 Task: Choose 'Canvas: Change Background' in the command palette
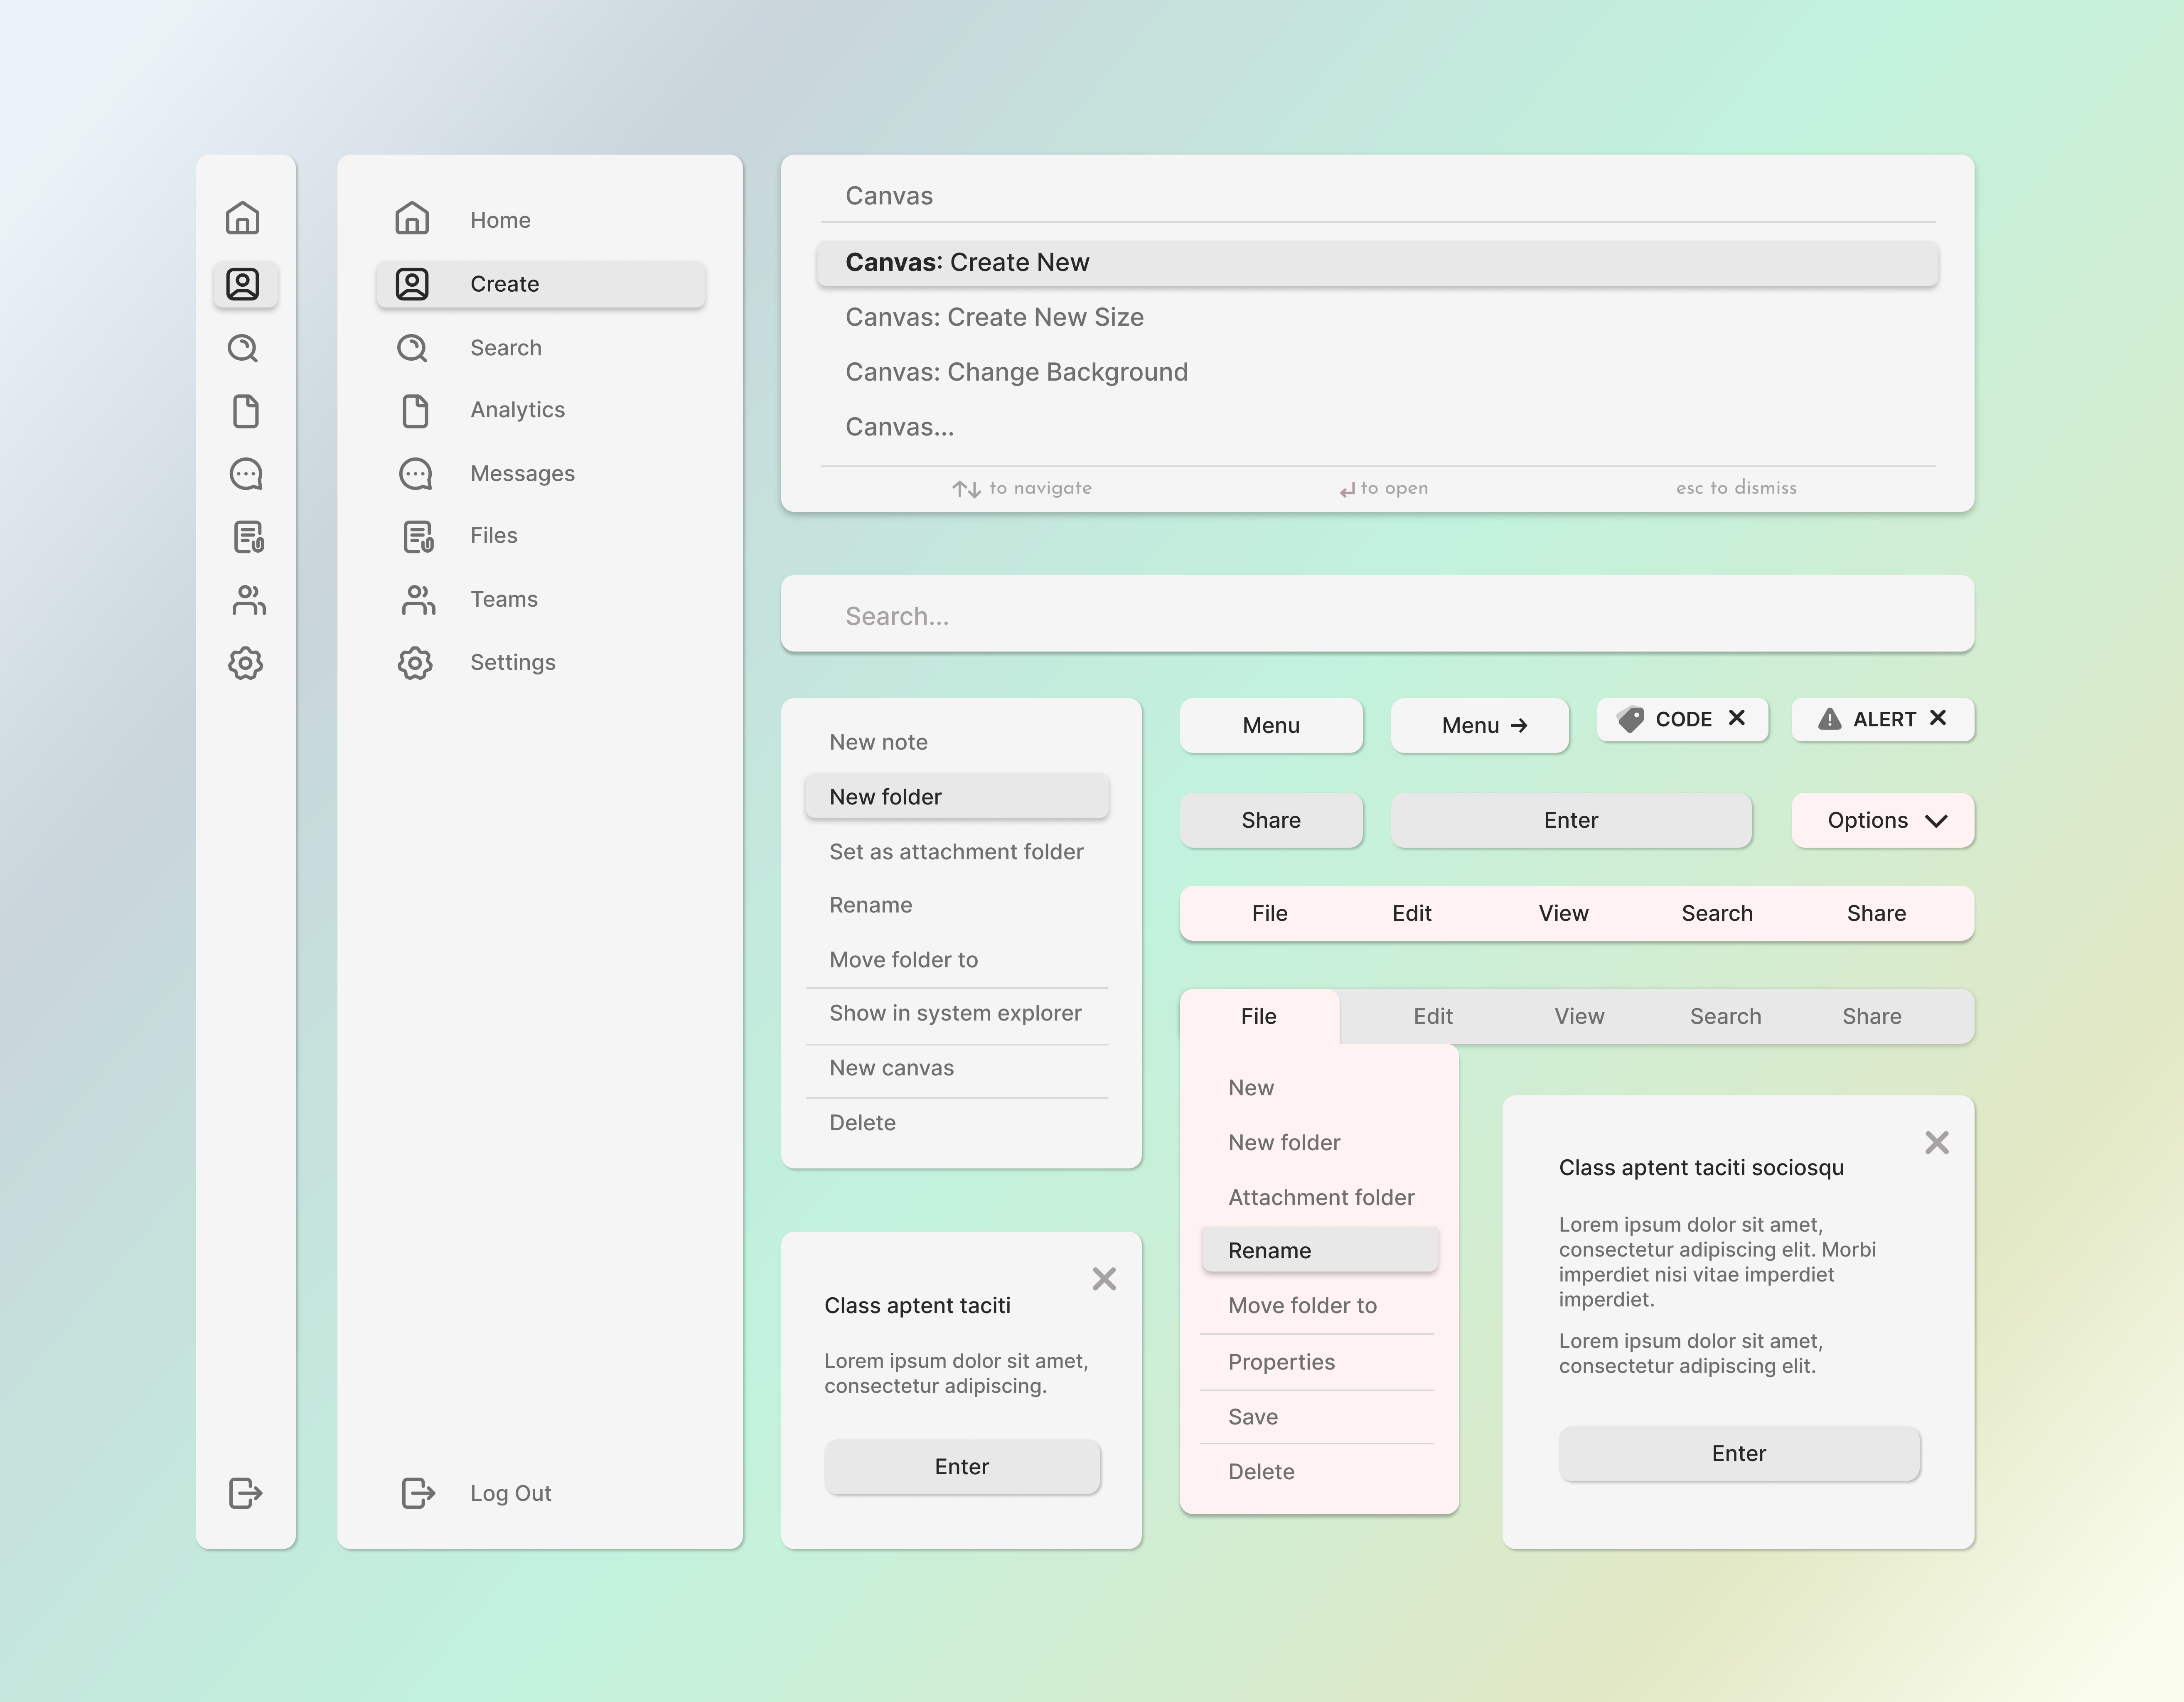1016,371
